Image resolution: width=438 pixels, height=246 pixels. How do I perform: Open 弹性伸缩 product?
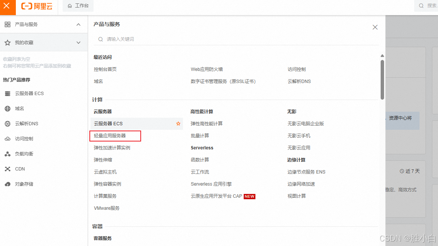103,160
